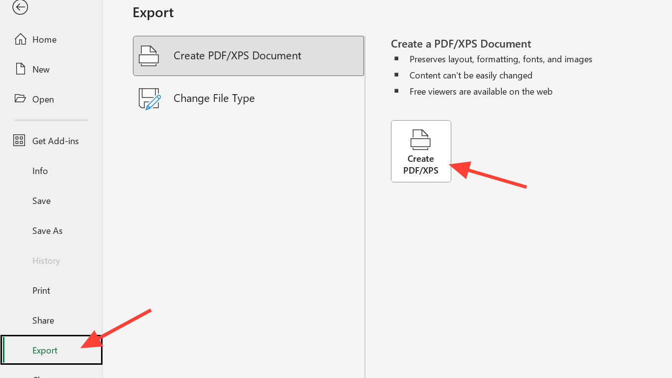Click the back arrow to exit backstage
672x378 pixels.
(20, 7)
